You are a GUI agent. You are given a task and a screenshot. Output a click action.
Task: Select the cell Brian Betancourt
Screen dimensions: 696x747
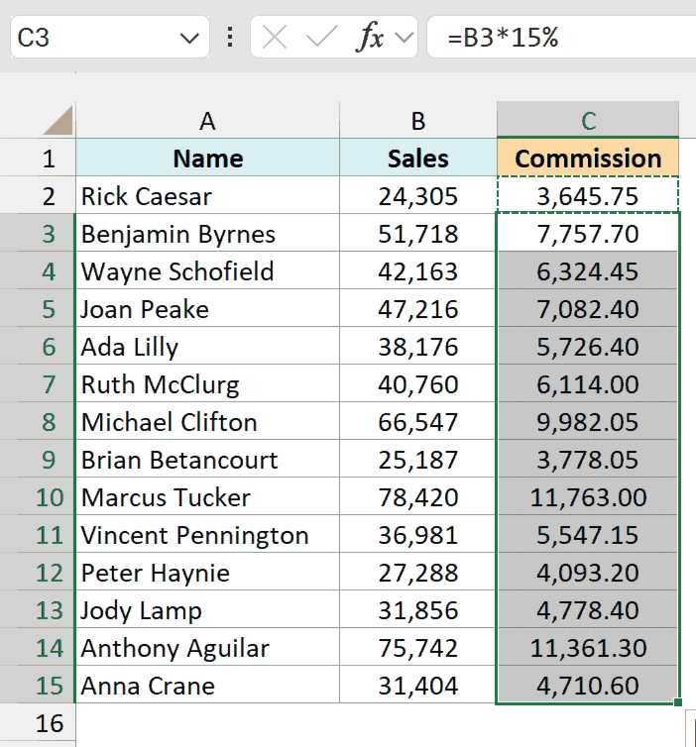click(x=207, y=460)
